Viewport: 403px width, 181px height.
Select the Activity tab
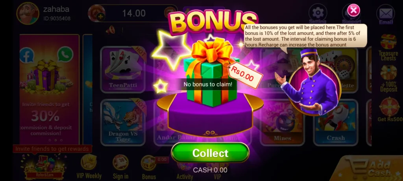[185, 170]
